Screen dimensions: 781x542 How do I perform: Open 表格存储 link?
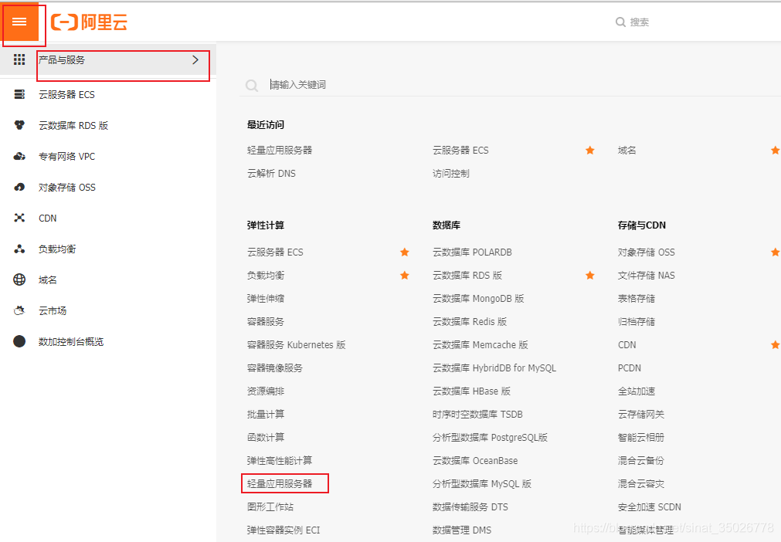pos(637,299)
